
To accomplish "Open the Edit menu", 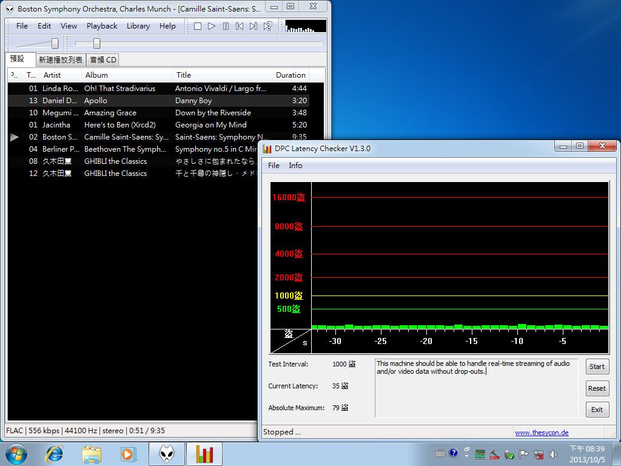I will [x=44, y=25].
